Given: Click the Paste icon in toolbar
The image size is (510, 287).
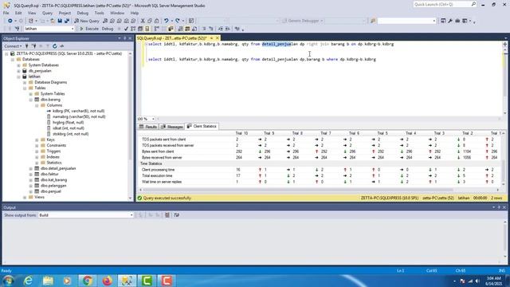Looking at the screenshot, I should coord(156,21).
